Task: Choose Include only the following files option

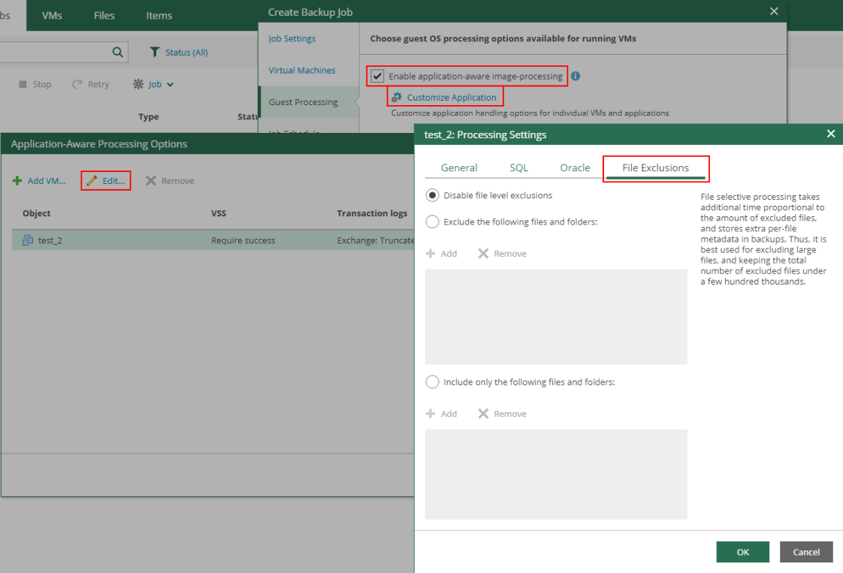Action: tap(432, 381)
